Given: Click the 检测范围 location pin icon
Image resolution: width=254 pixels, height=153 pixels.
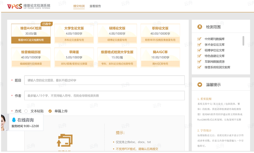Looking at the screenshot, I should click(200, 27).
